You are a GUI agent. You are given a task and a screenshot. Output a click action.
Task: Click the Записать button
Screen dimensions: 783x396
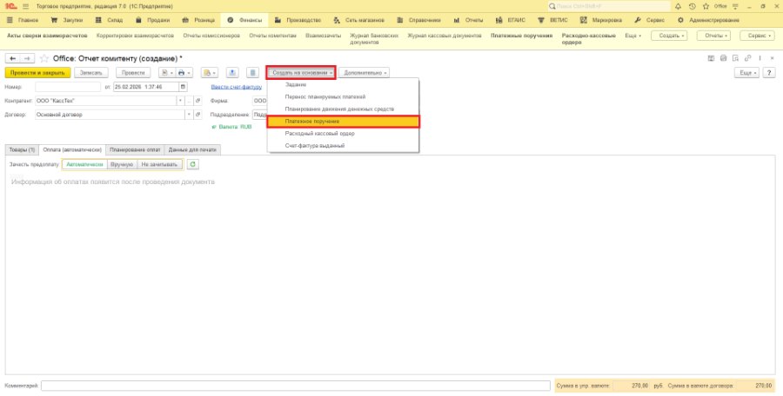91,73
